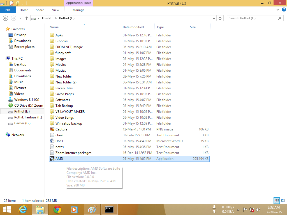Image resolution: width=287 pixels, height=215 pixels.
Task: Open Documents under This PC
Action: tap(23, 70)
